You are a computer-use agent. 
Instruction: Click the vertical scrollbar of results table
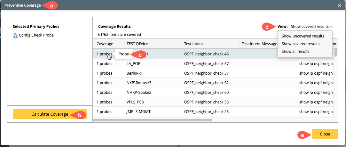pos(335,53)
